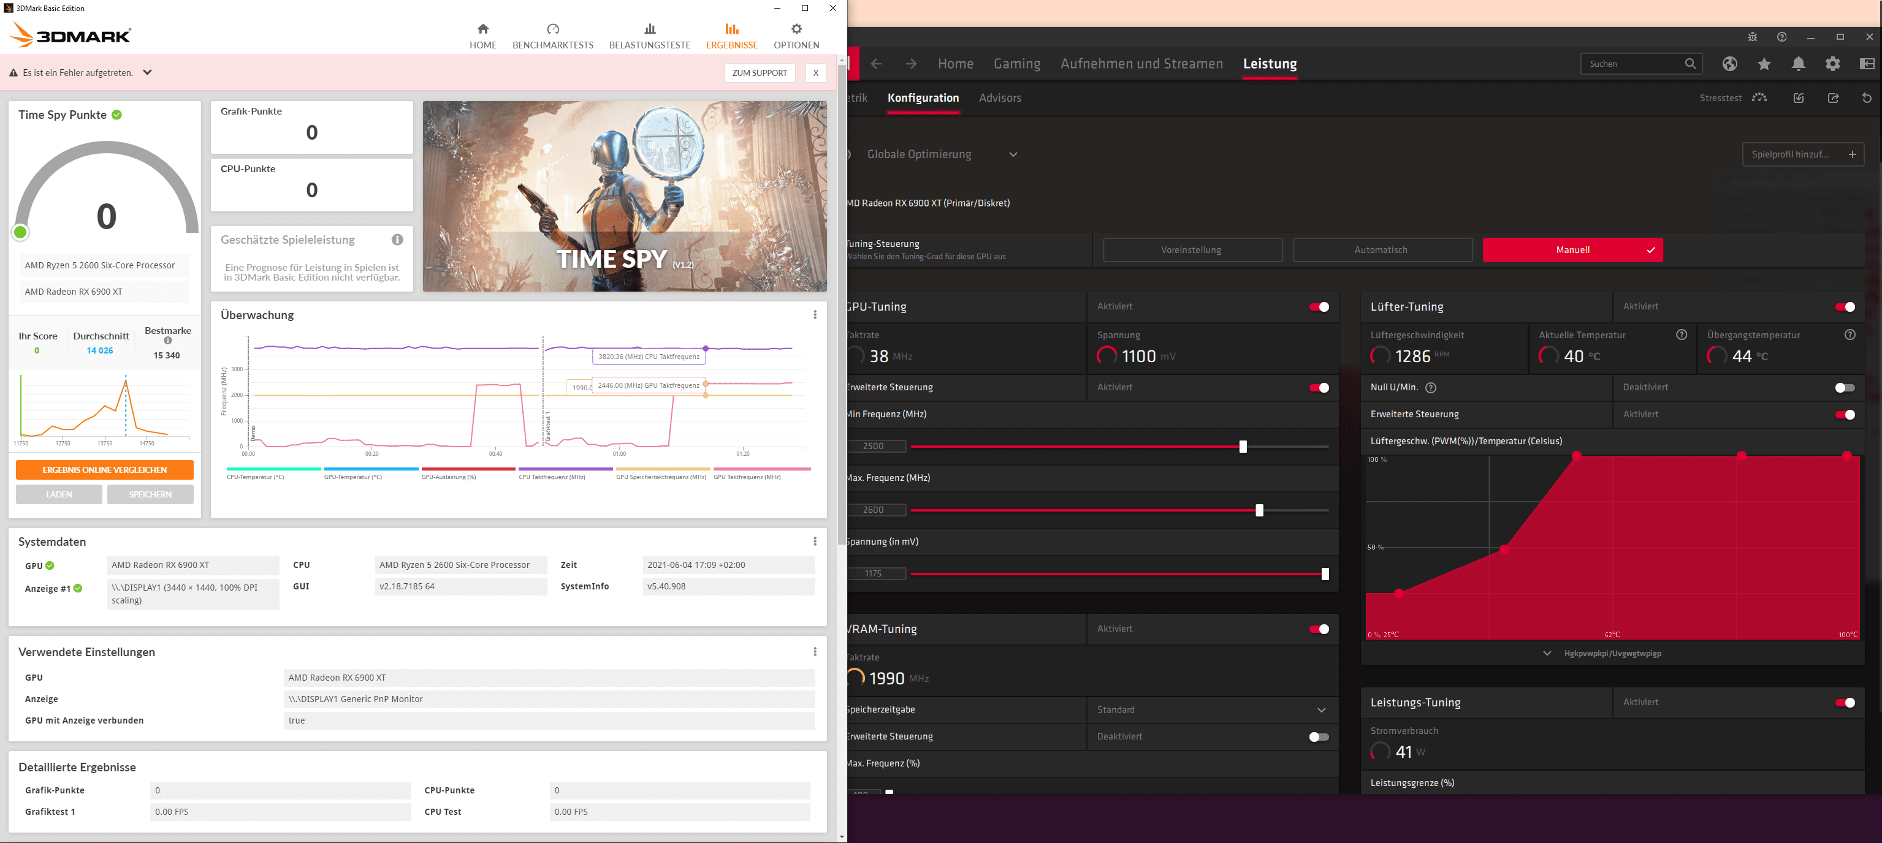Turn off Leistungs-Tuning switch
The width and height of the screenshot is (1882, 843).
click(1844, 703)
